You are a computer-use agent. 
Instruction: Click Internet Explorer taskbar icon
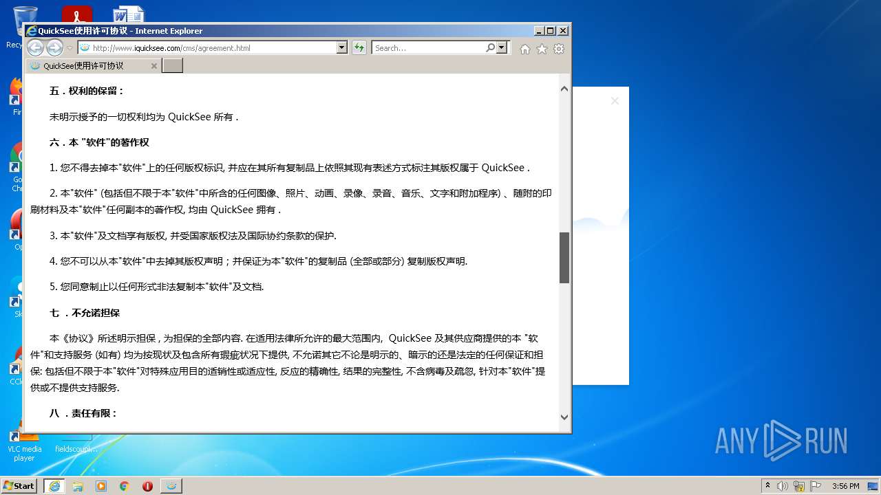tap(54, 486)
